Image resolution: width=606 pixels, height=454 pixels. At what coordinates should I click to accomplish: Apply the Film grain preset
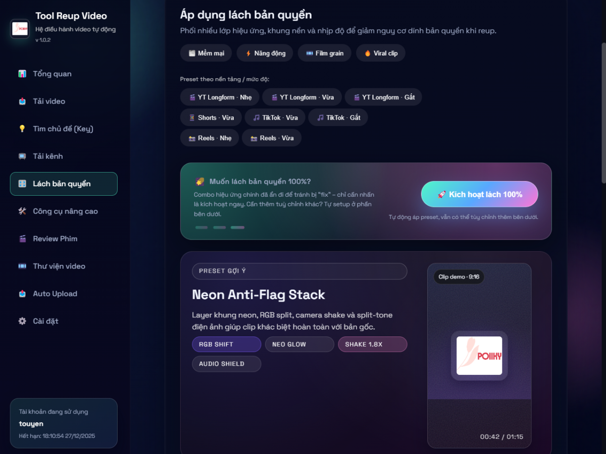[324, 53]
